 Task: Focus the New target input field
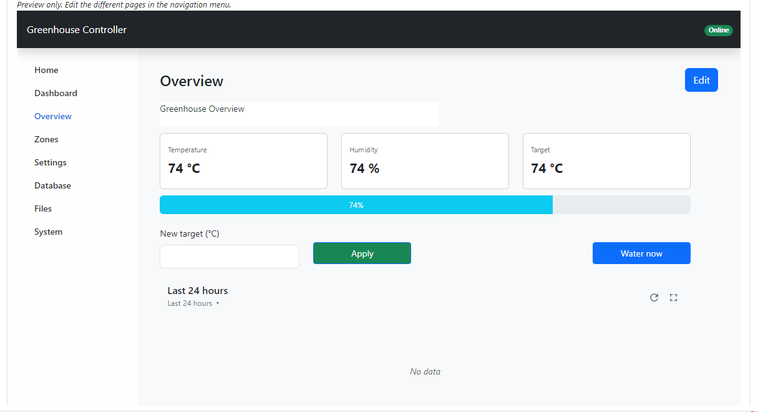(230, 257)
